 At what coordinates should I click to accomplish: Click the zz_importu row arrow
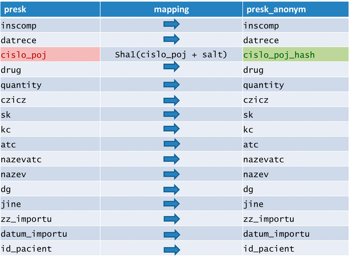[172, 219]
